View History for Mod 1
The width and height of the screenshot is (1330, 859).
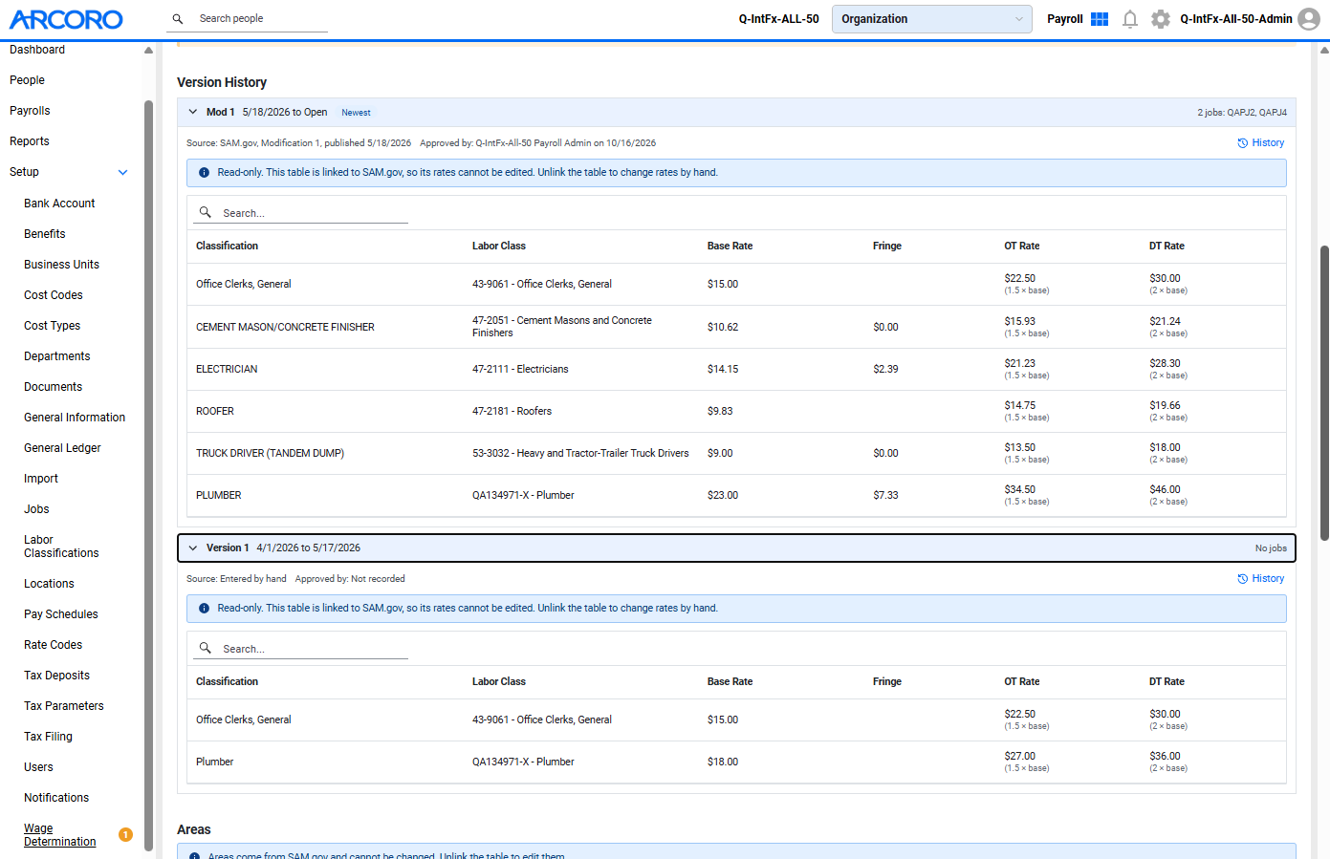pos(1261,142)
